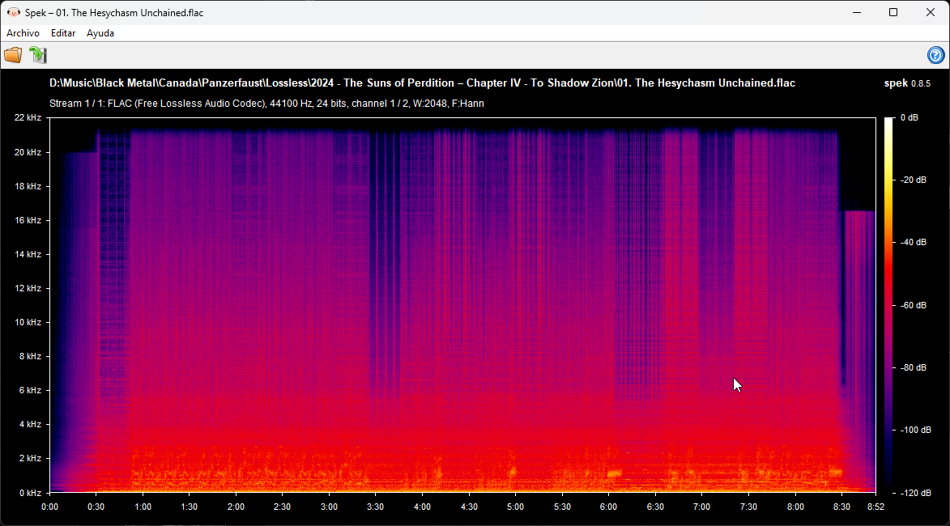950x526 pixels.
Task: Maximize the Spek window
Action: [893, 13]
